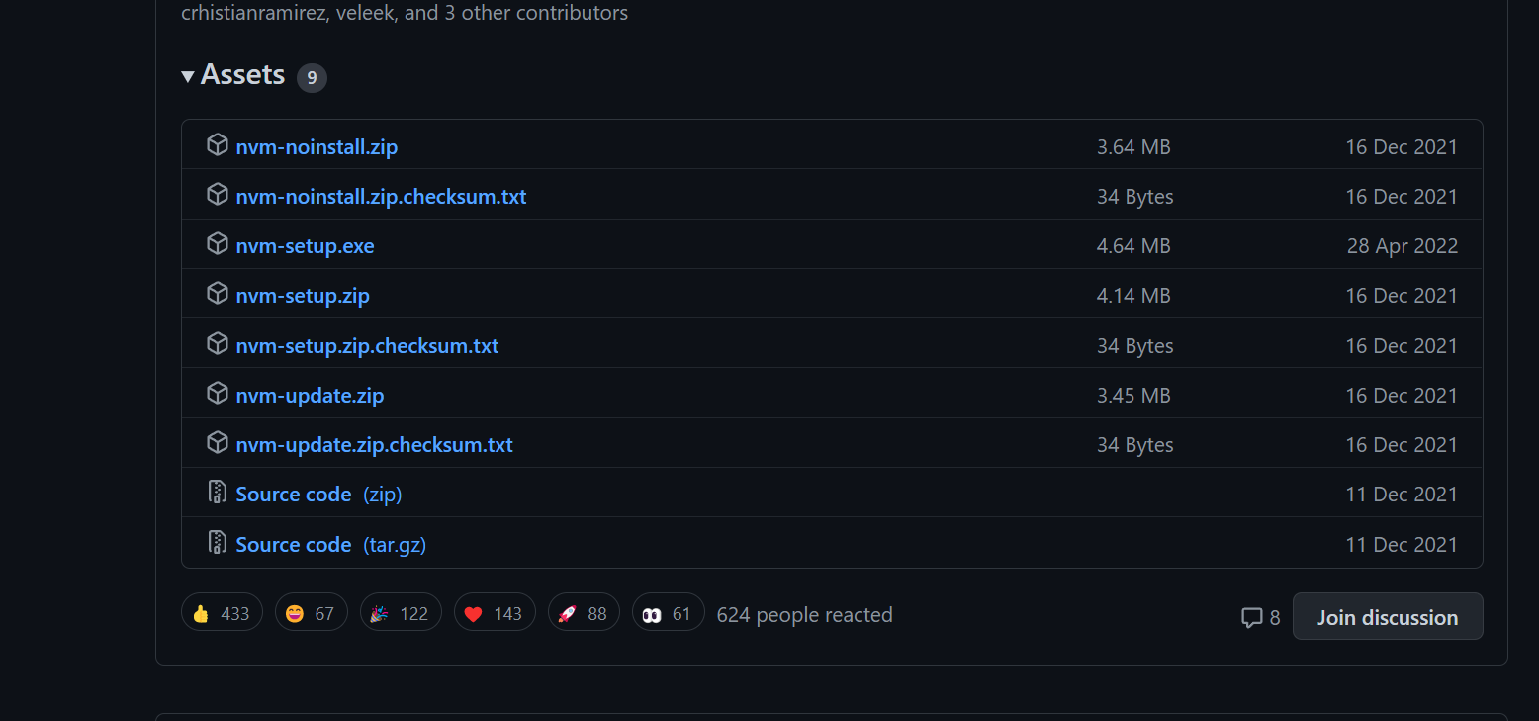Click the package icon beside nvm-update.zip.checksum.txt
This screenshot has height=721, width=1539.
click(x=218, y=443)
